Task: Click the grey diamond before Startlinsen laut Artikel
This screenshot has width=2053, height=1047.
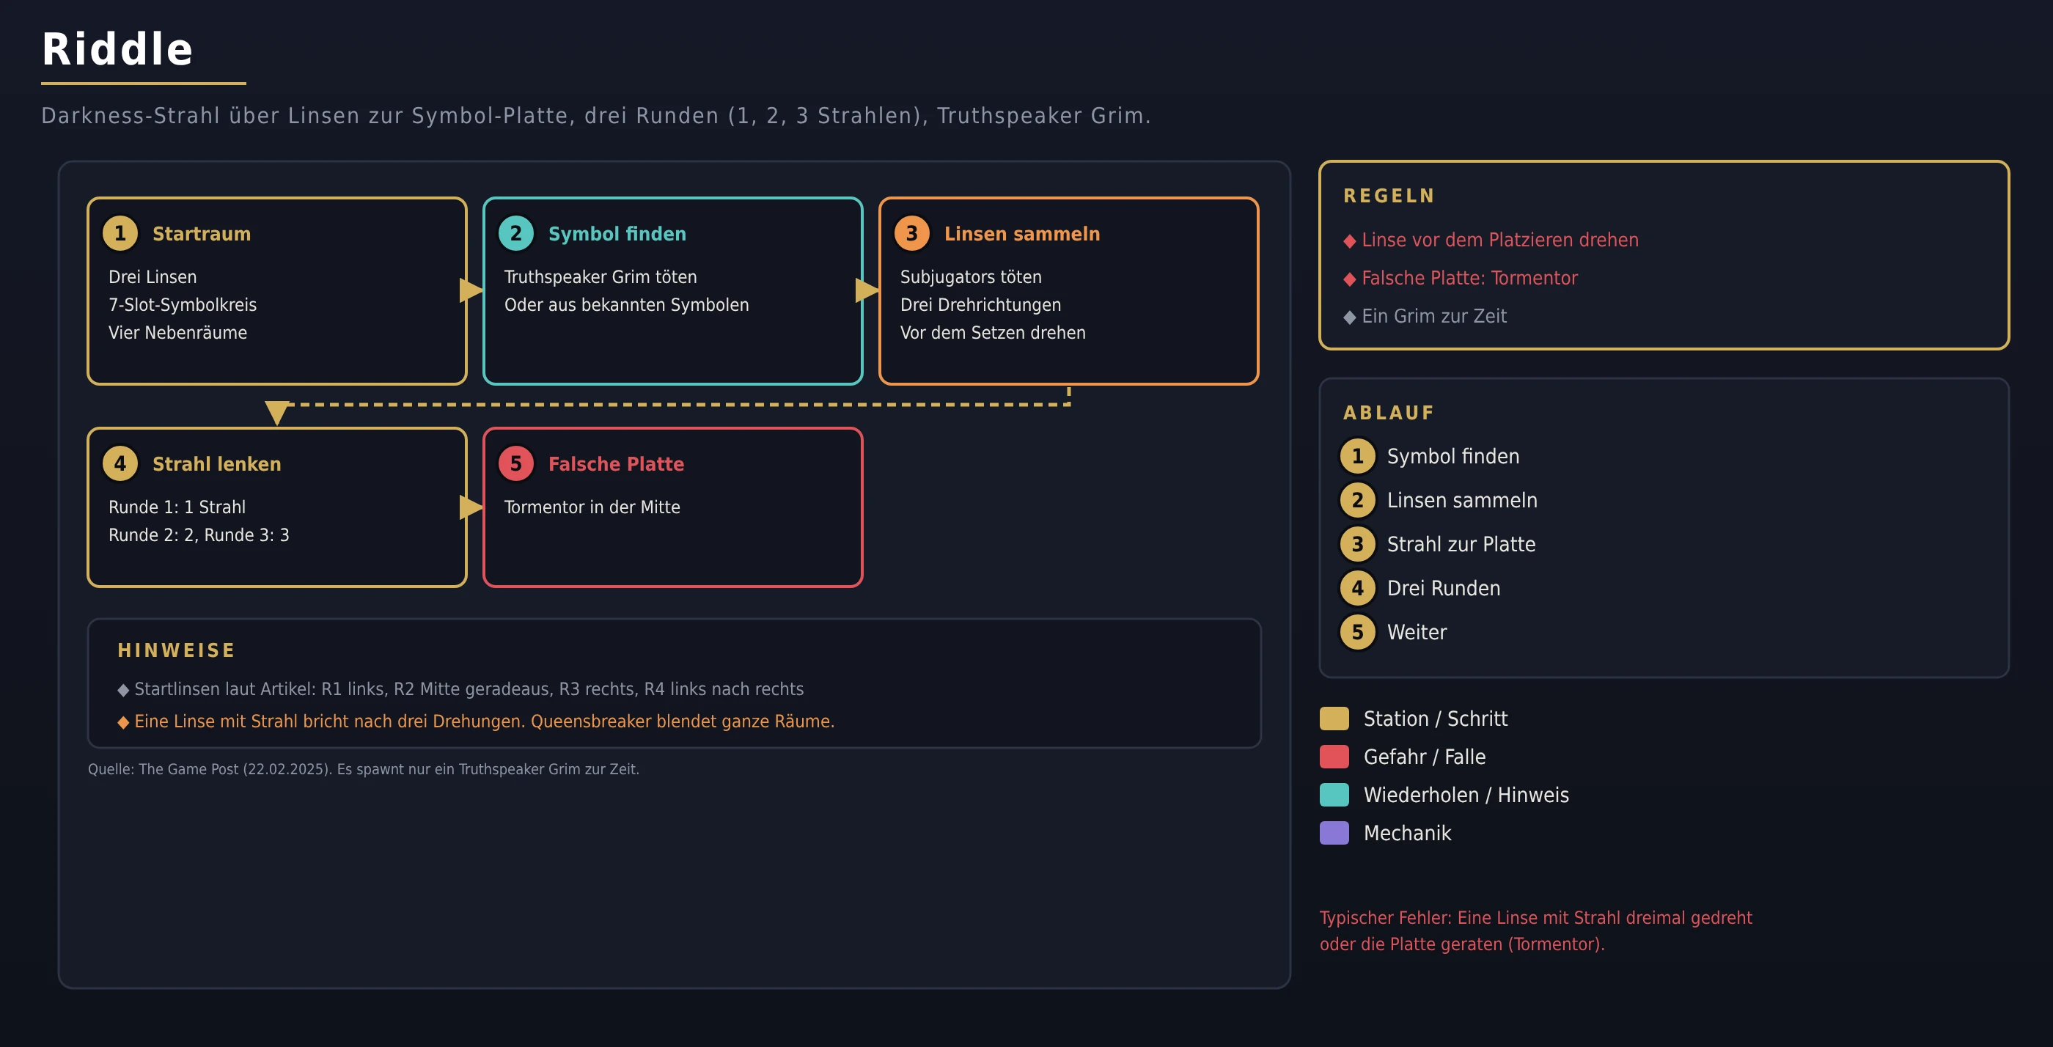Action: coord(122,690)
